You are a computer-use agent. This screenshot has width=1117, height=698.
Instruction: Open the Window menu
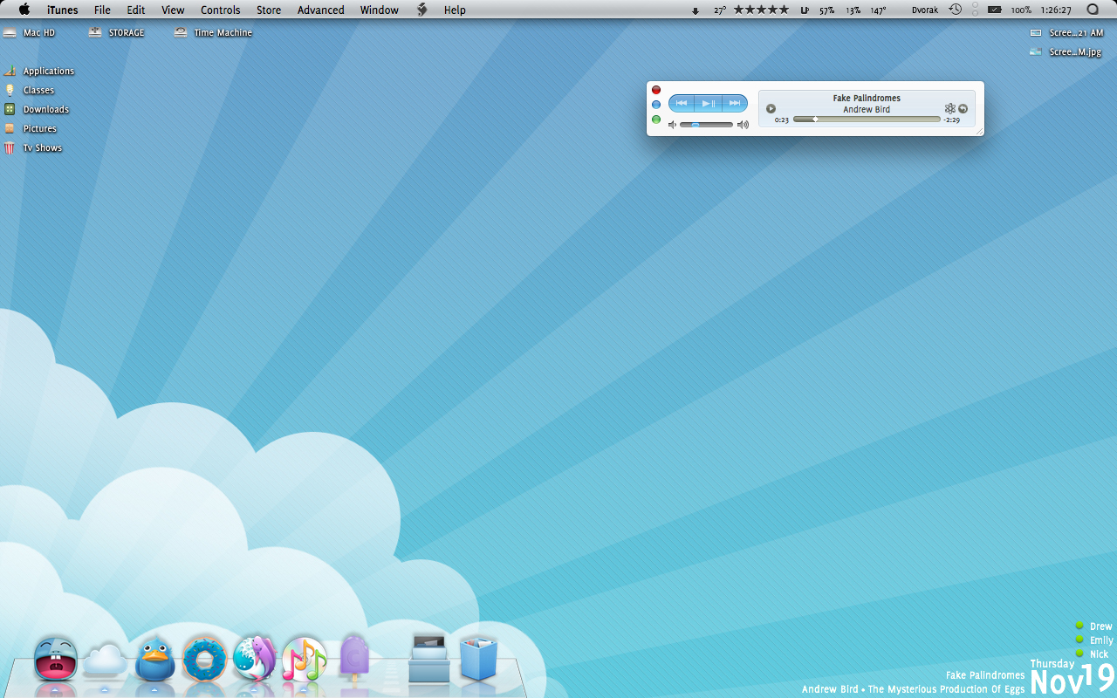point(380,10)
